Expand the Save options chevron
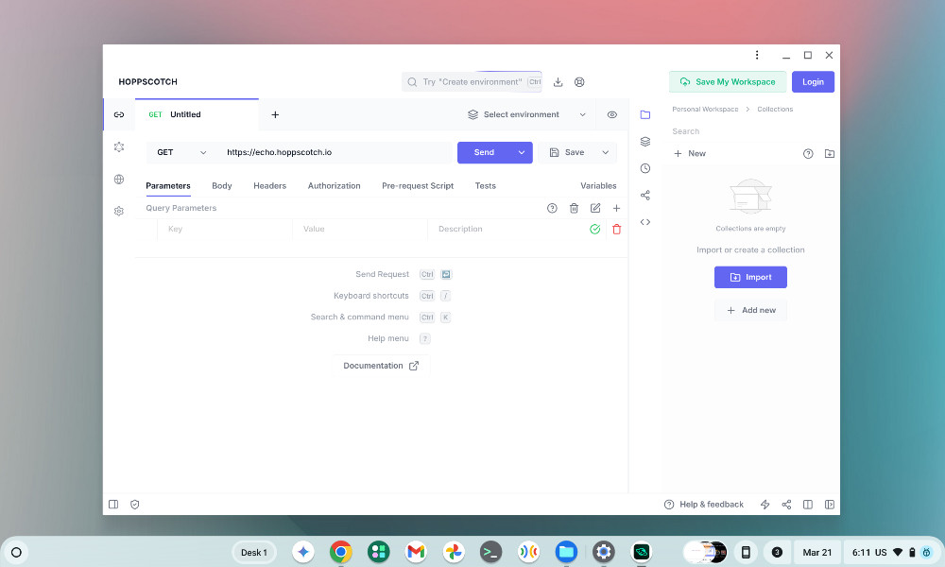The width and height of the screenshot is (945, 567). 606,152
